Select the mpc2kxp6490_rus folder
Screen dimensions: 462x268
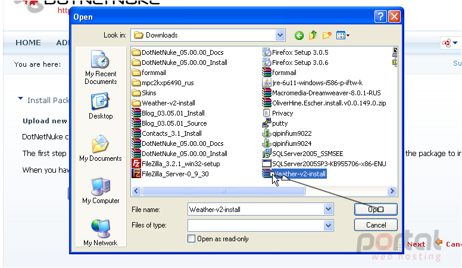(x=163, y=83)
